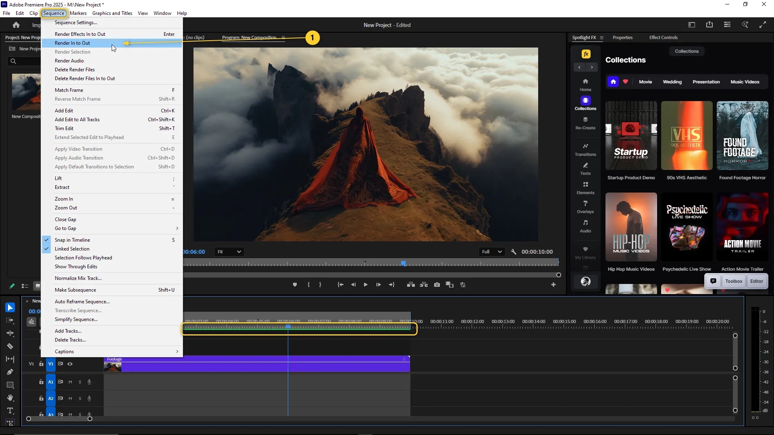Mute track A1
Viewport: 774px width, 435px height.
[x=70, y=382]
